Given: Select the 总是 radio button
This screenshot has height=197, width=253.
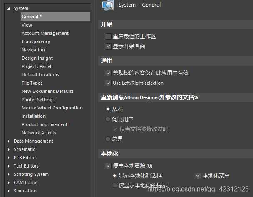Looking at the screenshot, I should [x=108, y=139].
